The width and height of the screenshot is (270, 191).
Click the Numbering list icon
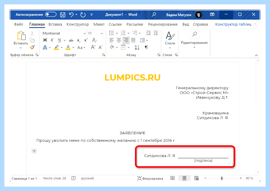tap(123, 33)
